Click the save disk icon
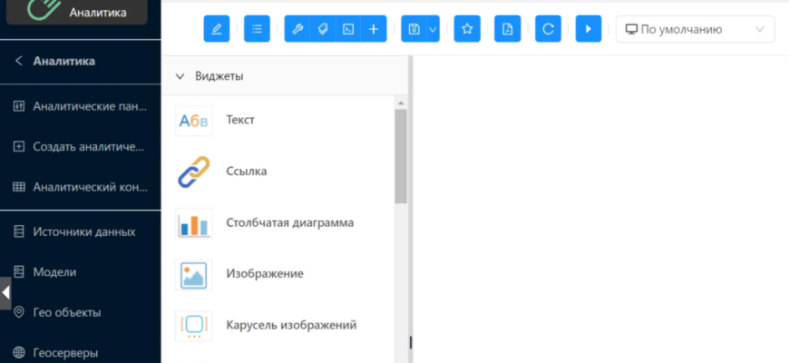The image size is (789, 363). coord(414,29)
